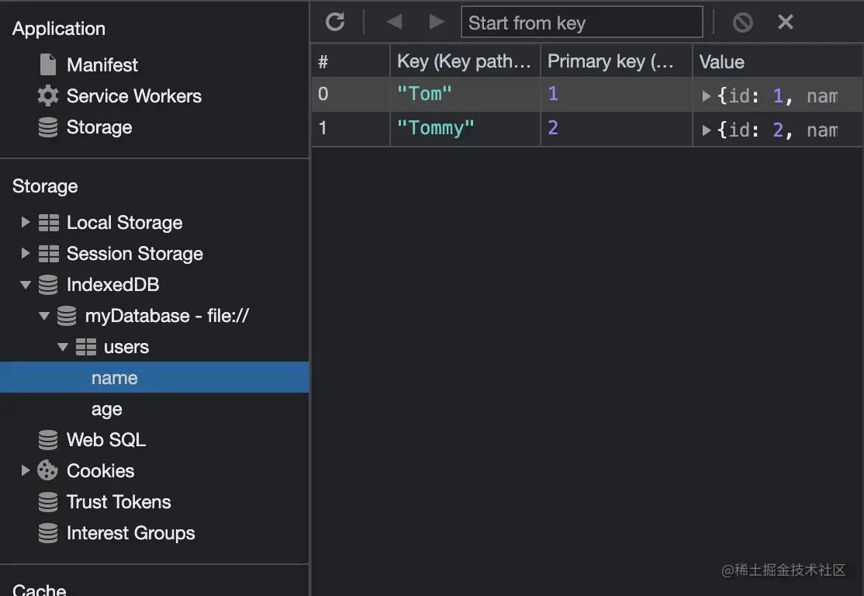The width and height of the screenshot is (864, 596).
Task: Go to previous page arrow
Action: 394,22
